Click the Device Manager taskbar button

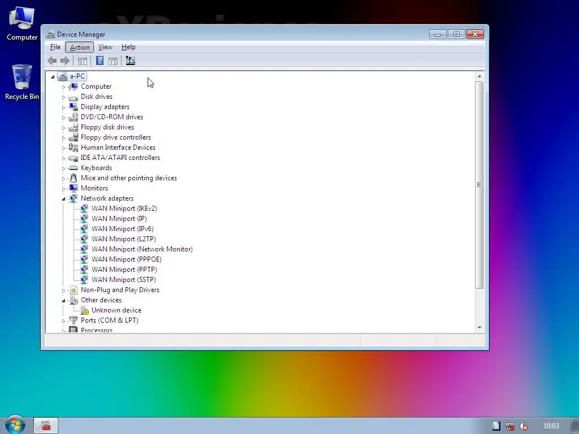(x=46, y=426)
